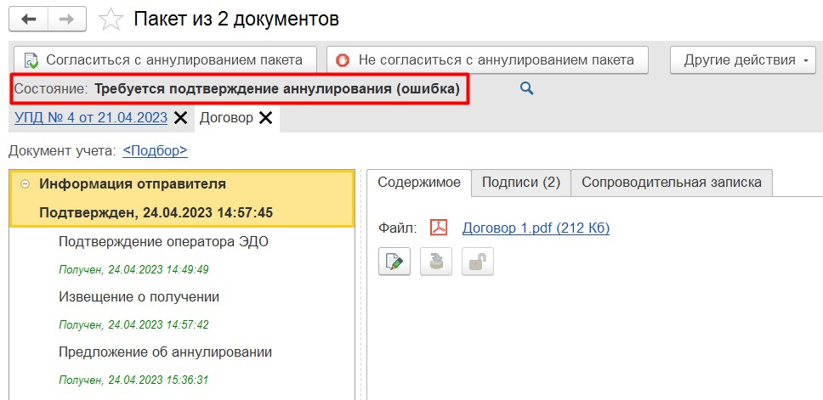This screenshot has width=823, height=400.
Task: Open the Договор 1.pdf file link
Action: click(536, 228)
